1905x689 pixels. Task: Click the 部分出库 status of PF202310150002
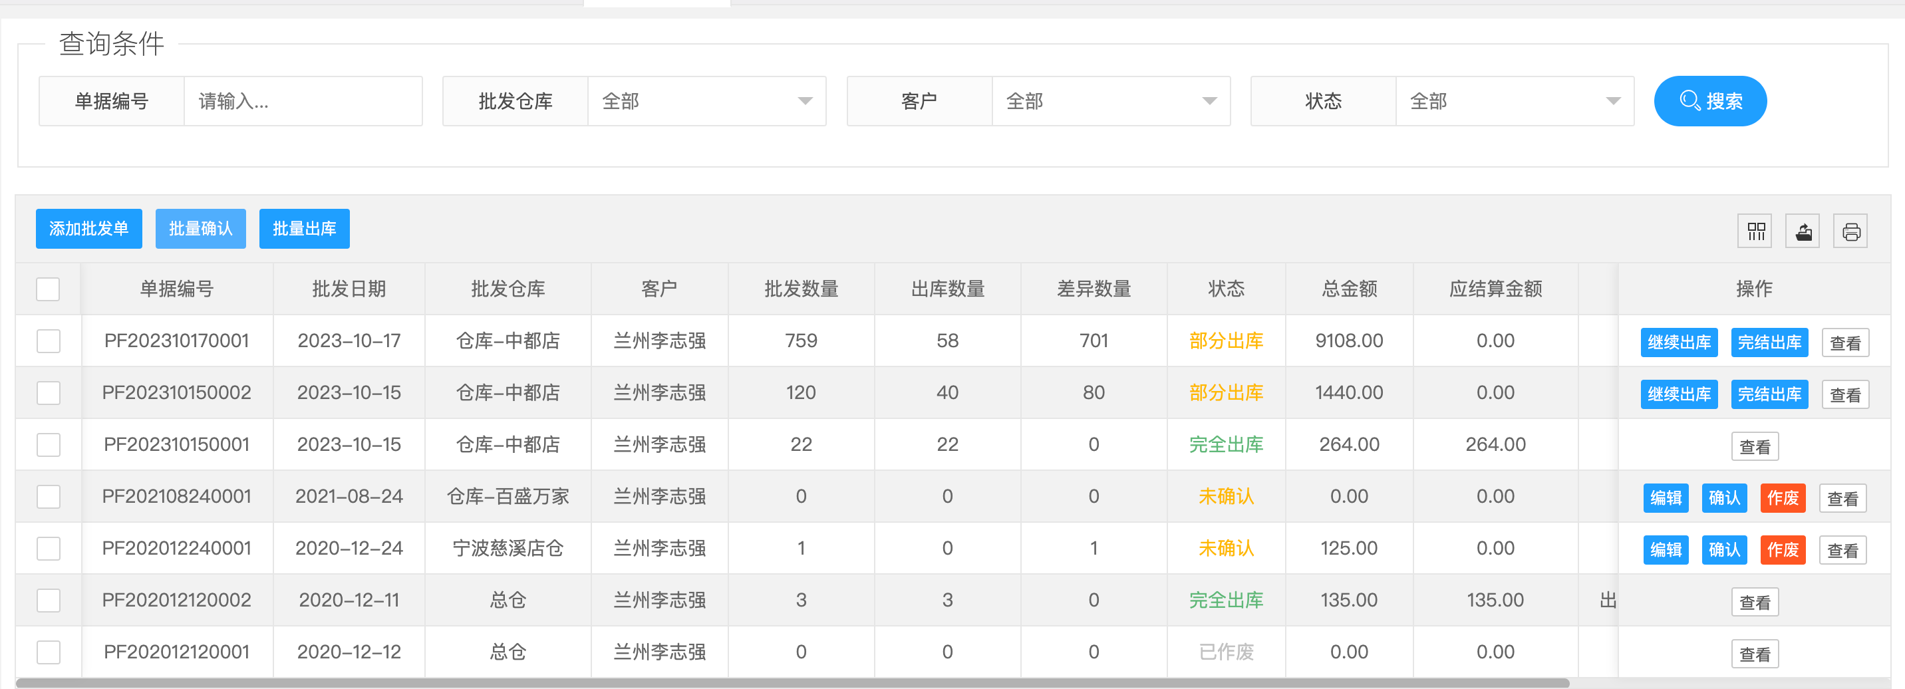click(x=1226, y=392)
